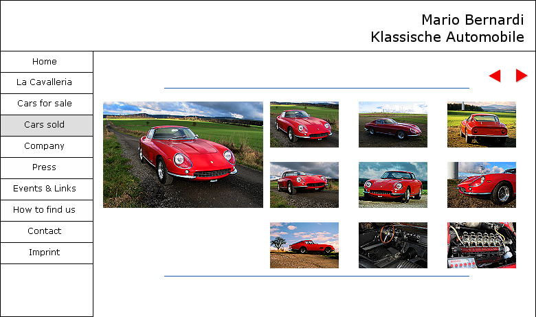The width and height of the screenshot is (536, 317).
Task: Open thumbnail of Ferrari front view on grass road
Action: 304,124
